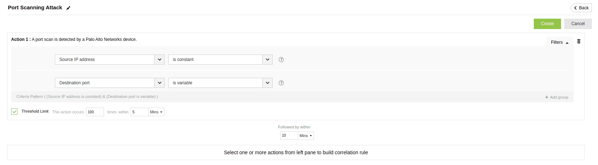Open help for the Destination port filter
598x165 pixels.
(x=281, y=83)
